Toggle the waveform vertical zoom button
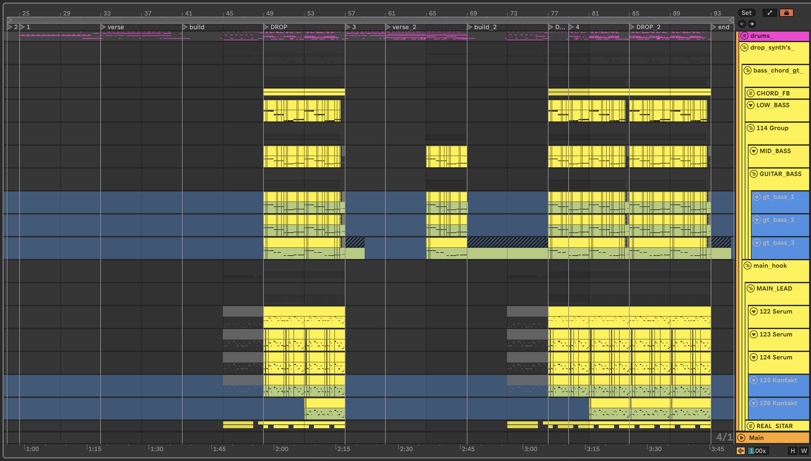This screenshot has height=461, width=811. (740, 451)
